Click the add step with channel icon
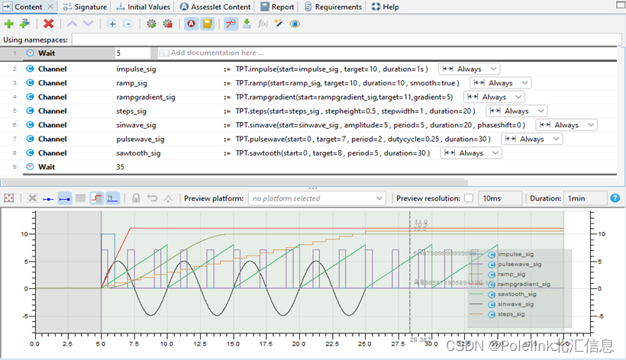Viewport: 626px width, 360px height. click(24, 24)
